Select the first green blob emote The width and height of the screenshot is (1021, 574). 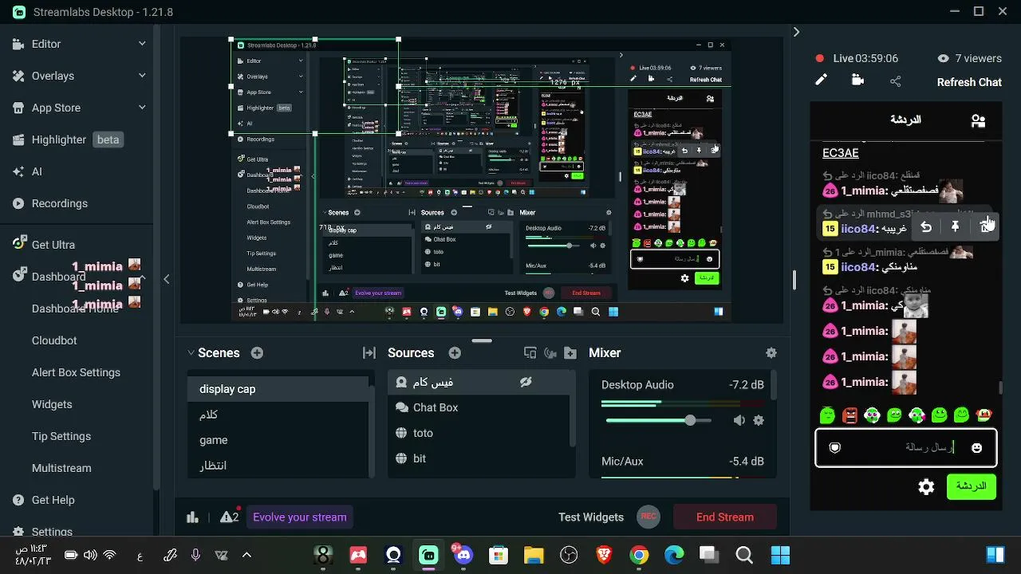pyautogui.click(x=827, y=415)
